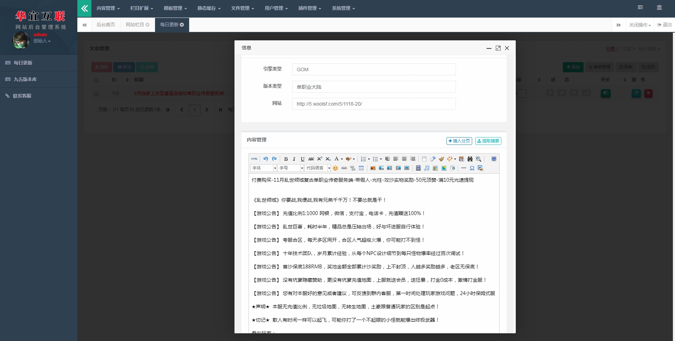Center align text in editor

click(404, 159)
